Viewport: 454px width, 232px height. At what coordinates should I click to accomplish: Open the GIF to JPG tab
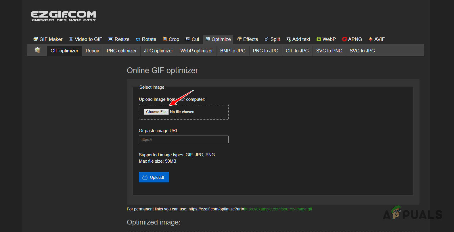click(x=297, y=51)
